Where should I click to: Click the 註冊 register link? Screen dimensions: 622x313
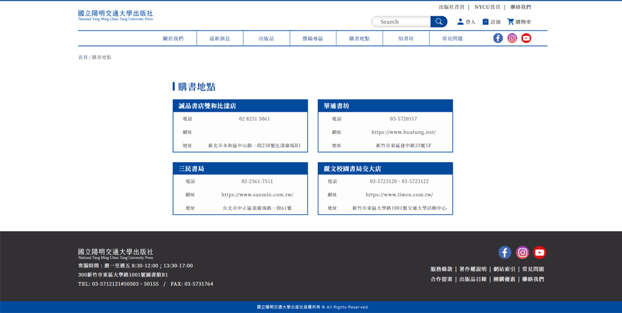point(496,22)
